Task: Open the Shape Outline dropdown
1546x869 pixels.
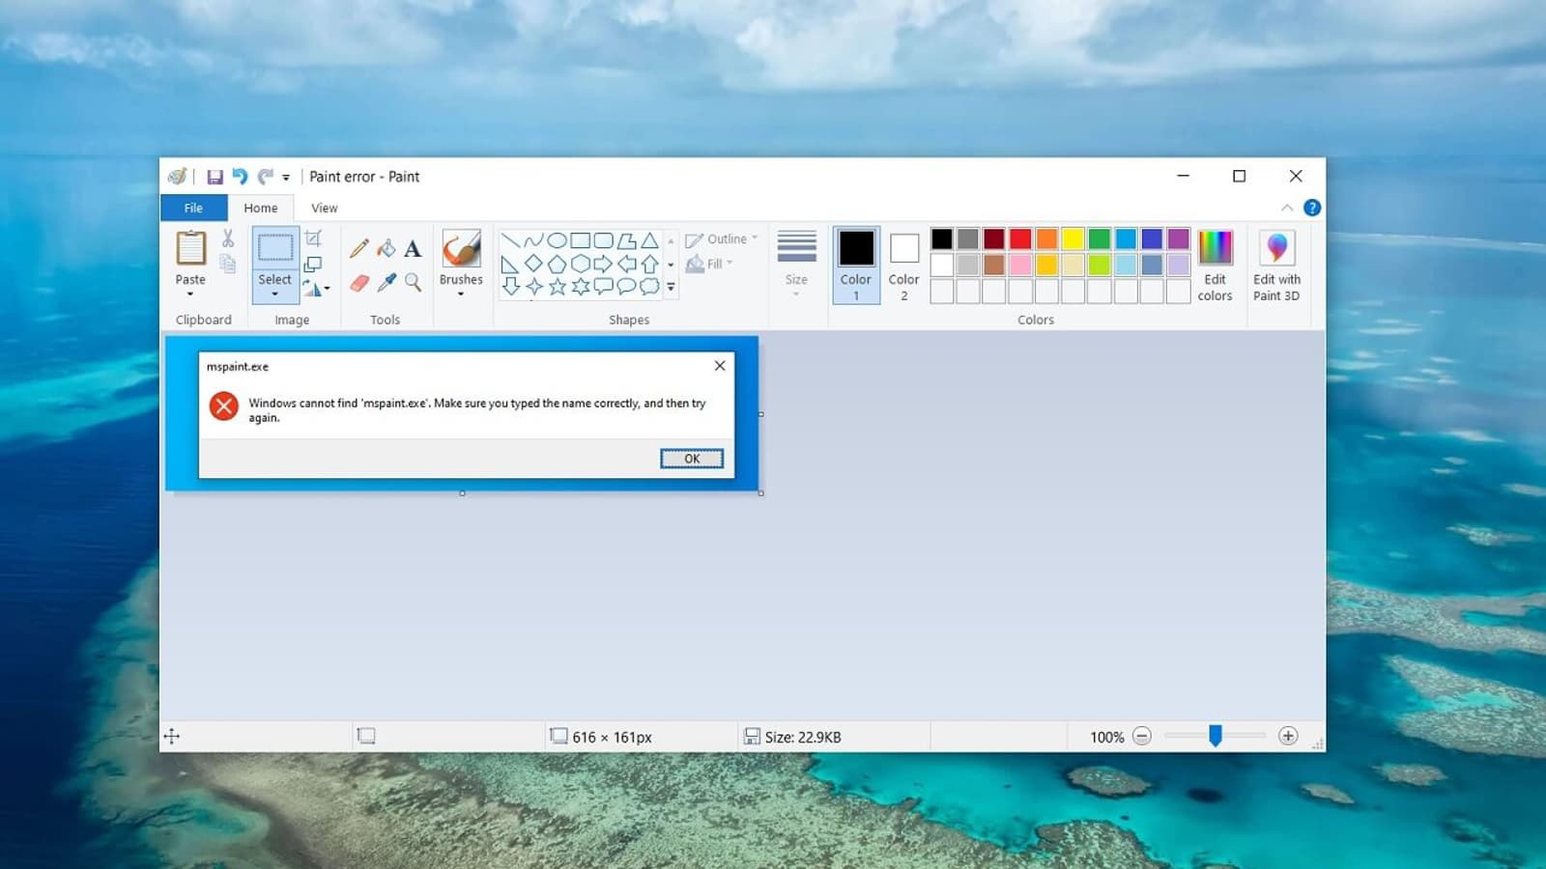Action: point(721,239)
